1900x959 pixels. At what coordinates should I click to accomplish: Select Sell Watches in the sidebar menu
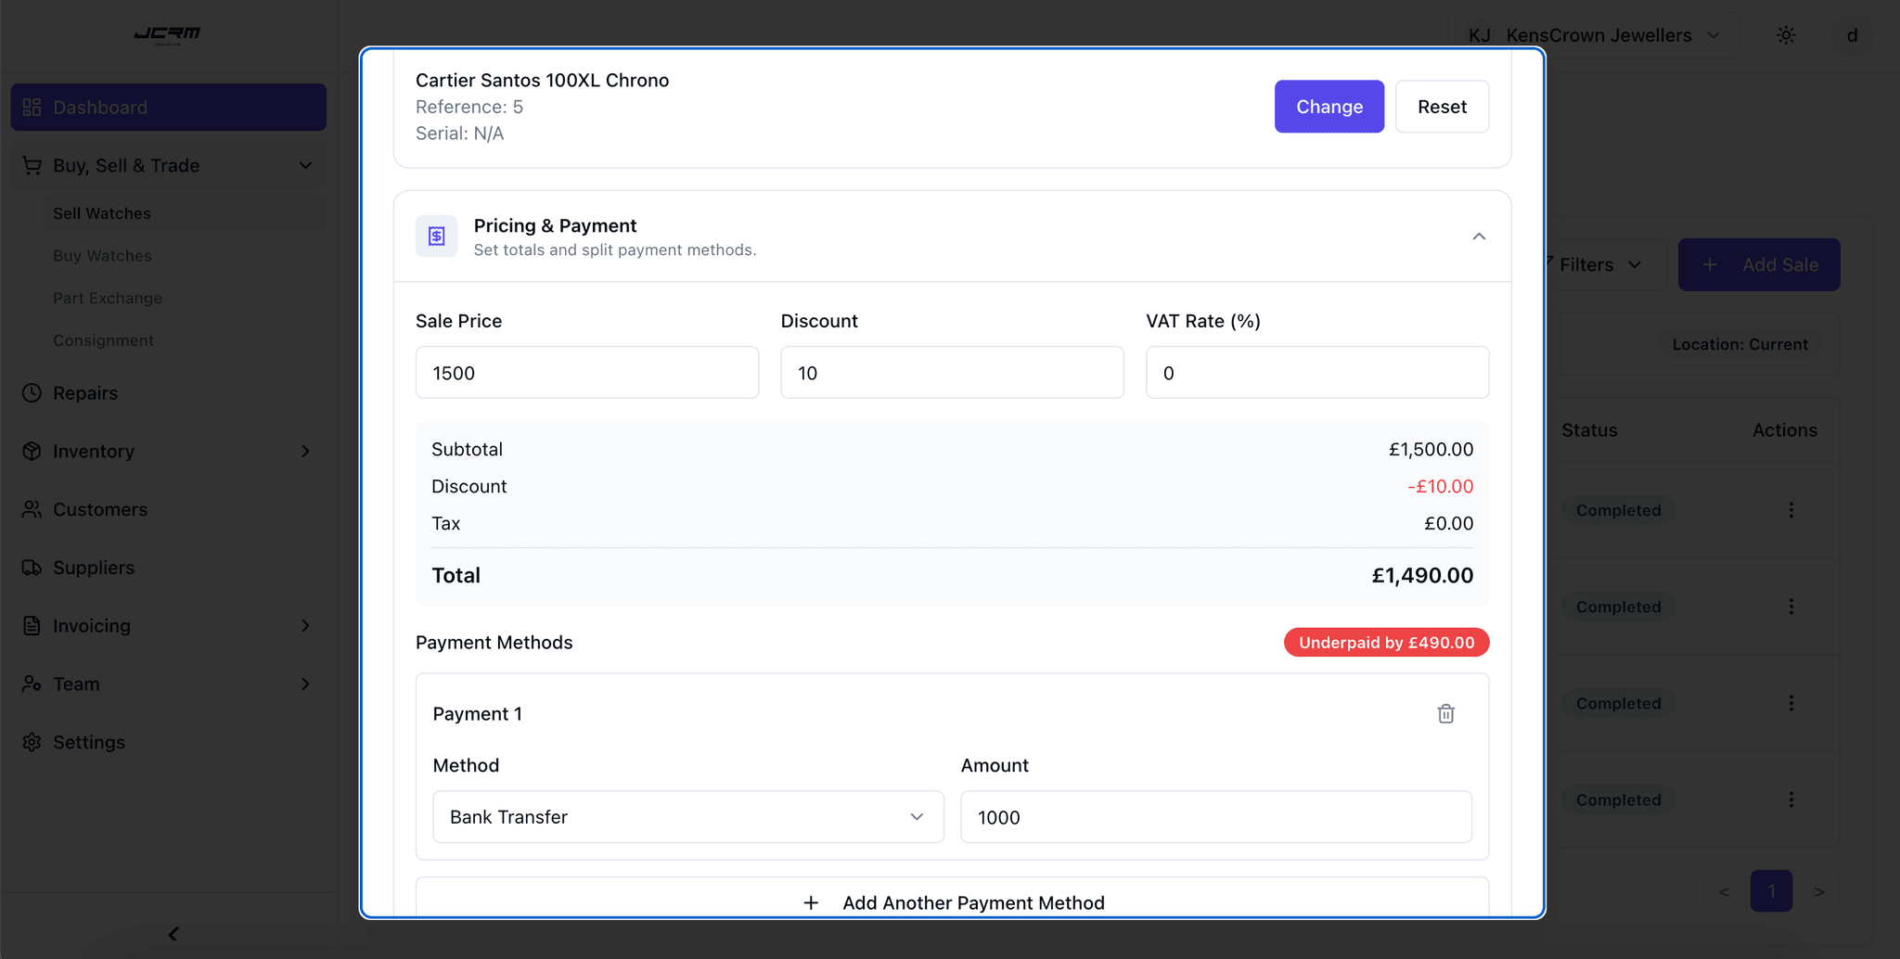101,213
